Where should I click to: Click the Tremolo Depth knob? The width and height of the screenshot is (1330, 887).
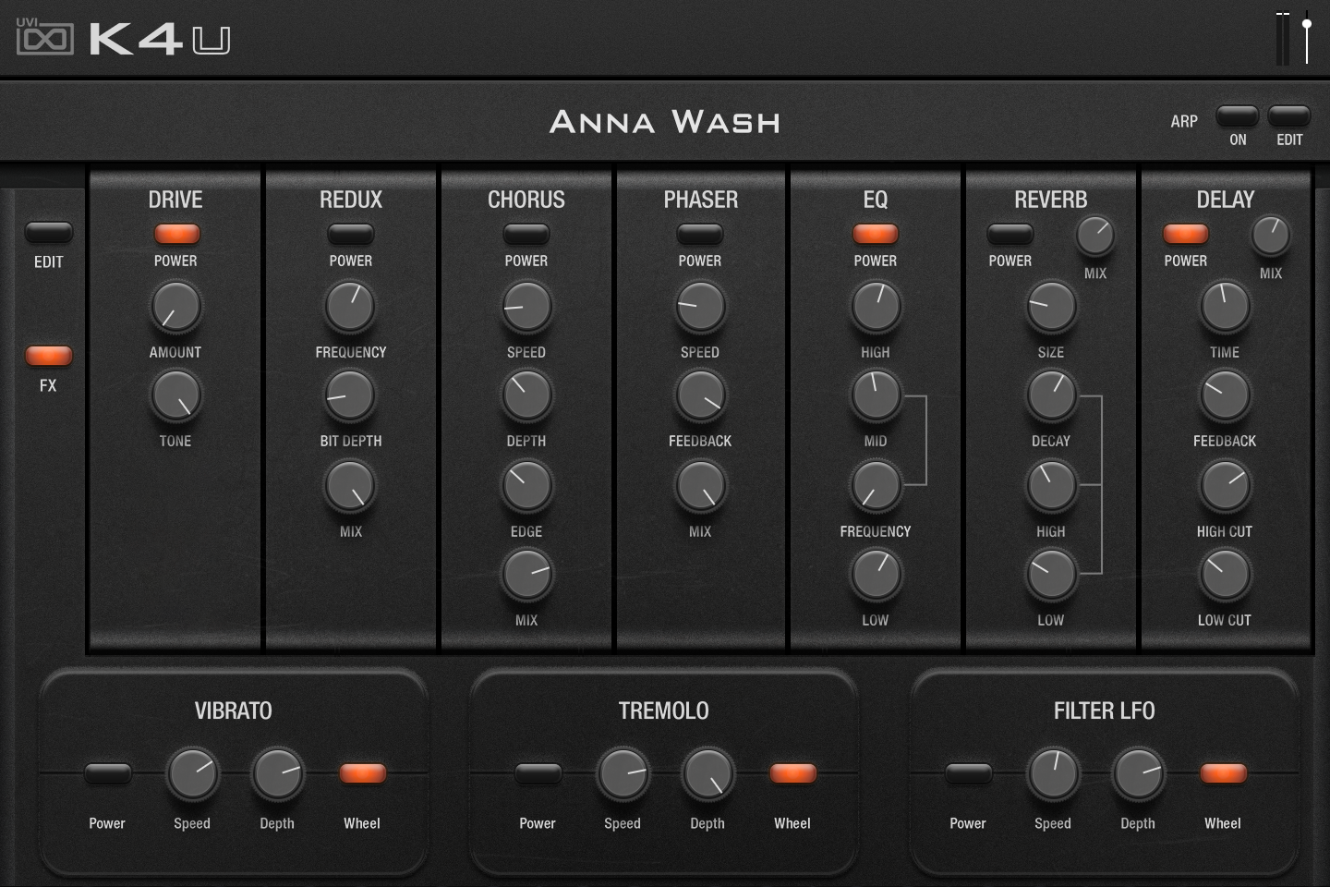click(707, 773)
